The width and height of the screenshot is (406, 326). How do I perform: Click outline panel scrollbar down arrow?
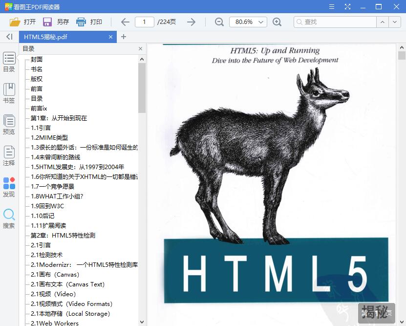142,322
